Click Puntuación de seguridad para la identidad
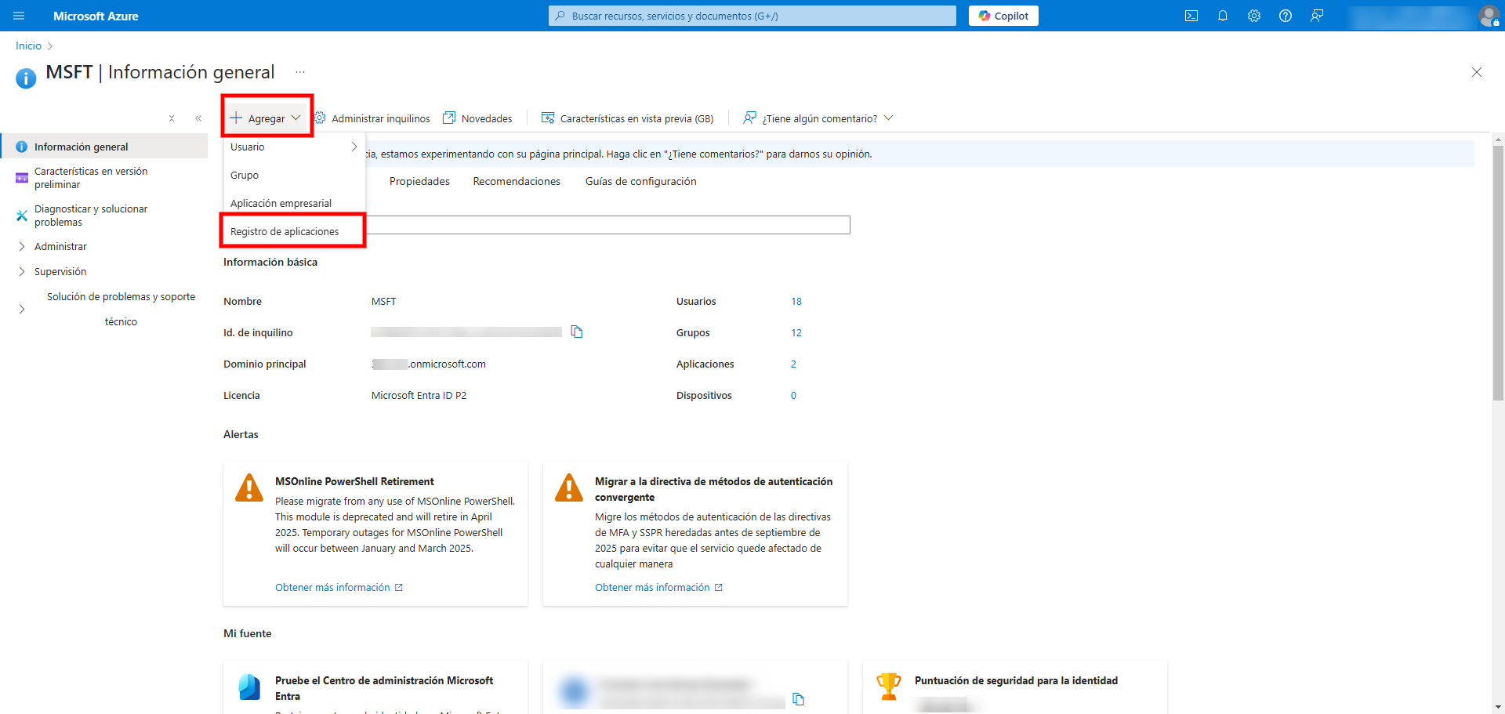This screenshot has width=1505, height=714. (x=1016, y=680)
